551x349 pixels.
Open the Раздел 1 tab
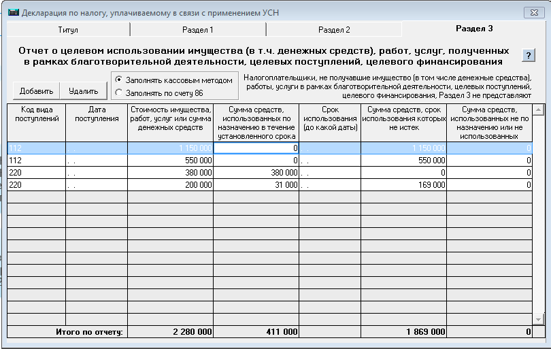tap(197, 30)
